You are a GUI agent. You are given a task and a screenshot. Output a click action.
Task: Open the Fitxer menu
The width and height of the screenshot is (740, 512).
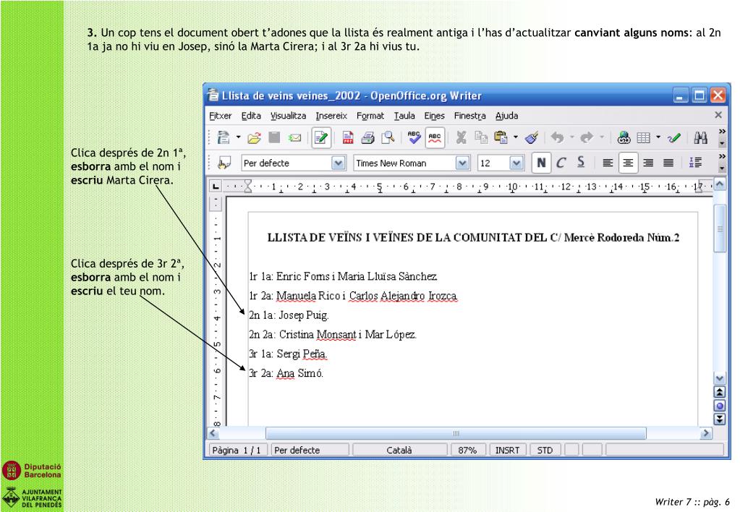point(221,116)
